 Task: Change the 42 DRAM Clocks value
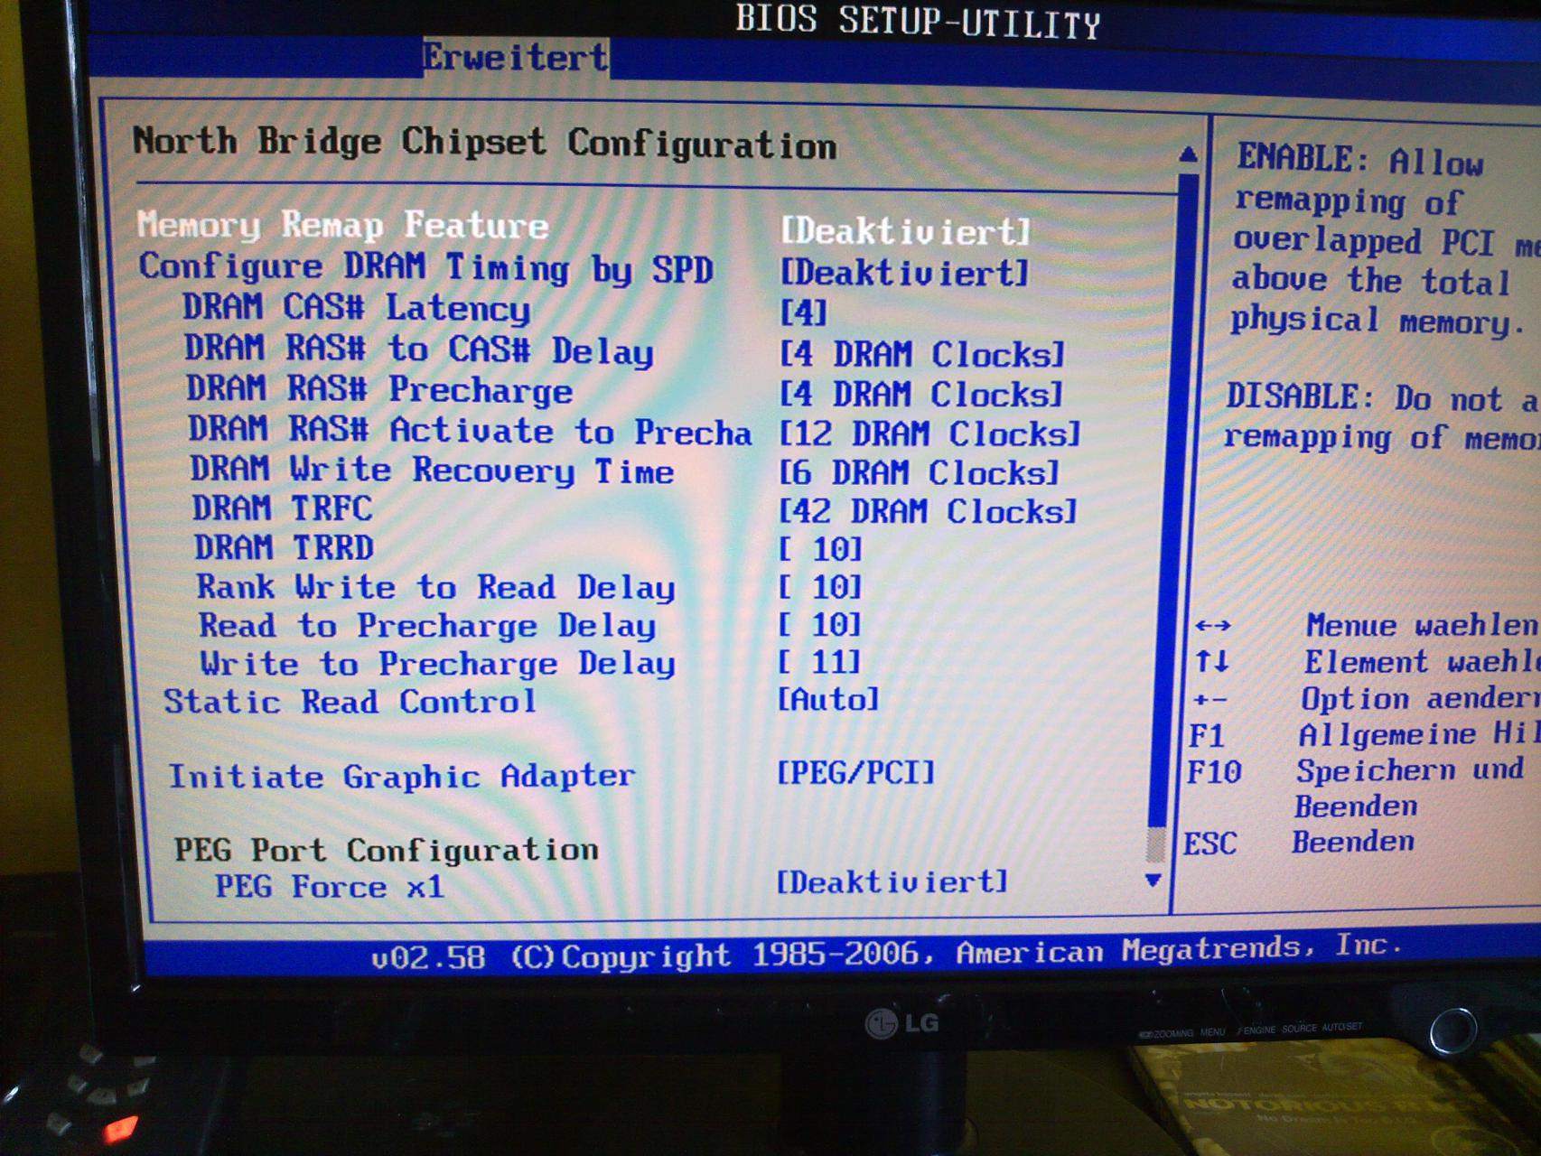click(x=929, y=511)
